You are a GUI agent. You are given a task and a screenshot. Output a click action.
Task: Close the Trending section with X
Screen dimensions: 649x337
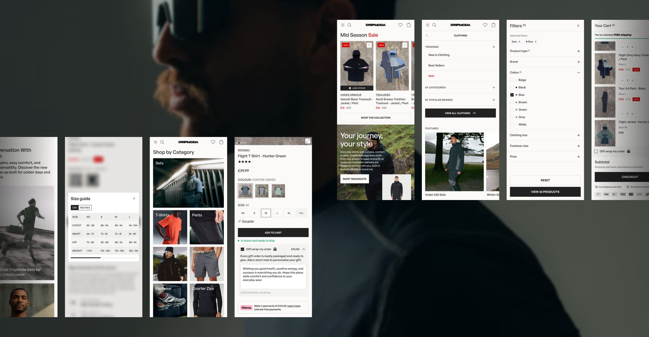pos(494,47)
